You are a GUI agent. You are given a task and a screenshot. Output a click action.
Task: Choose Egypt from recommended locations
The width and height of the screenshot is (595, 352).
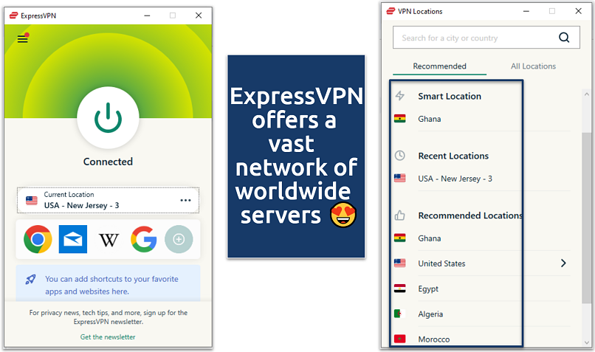(428, 289)
